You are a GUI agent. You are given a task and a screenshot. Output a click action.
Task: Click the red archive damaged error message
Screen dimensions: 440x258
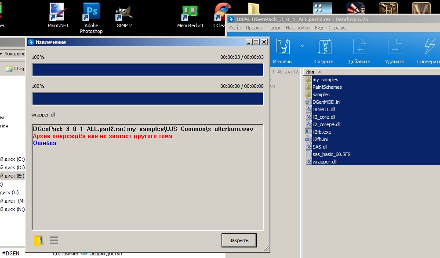tap(103, 136)
